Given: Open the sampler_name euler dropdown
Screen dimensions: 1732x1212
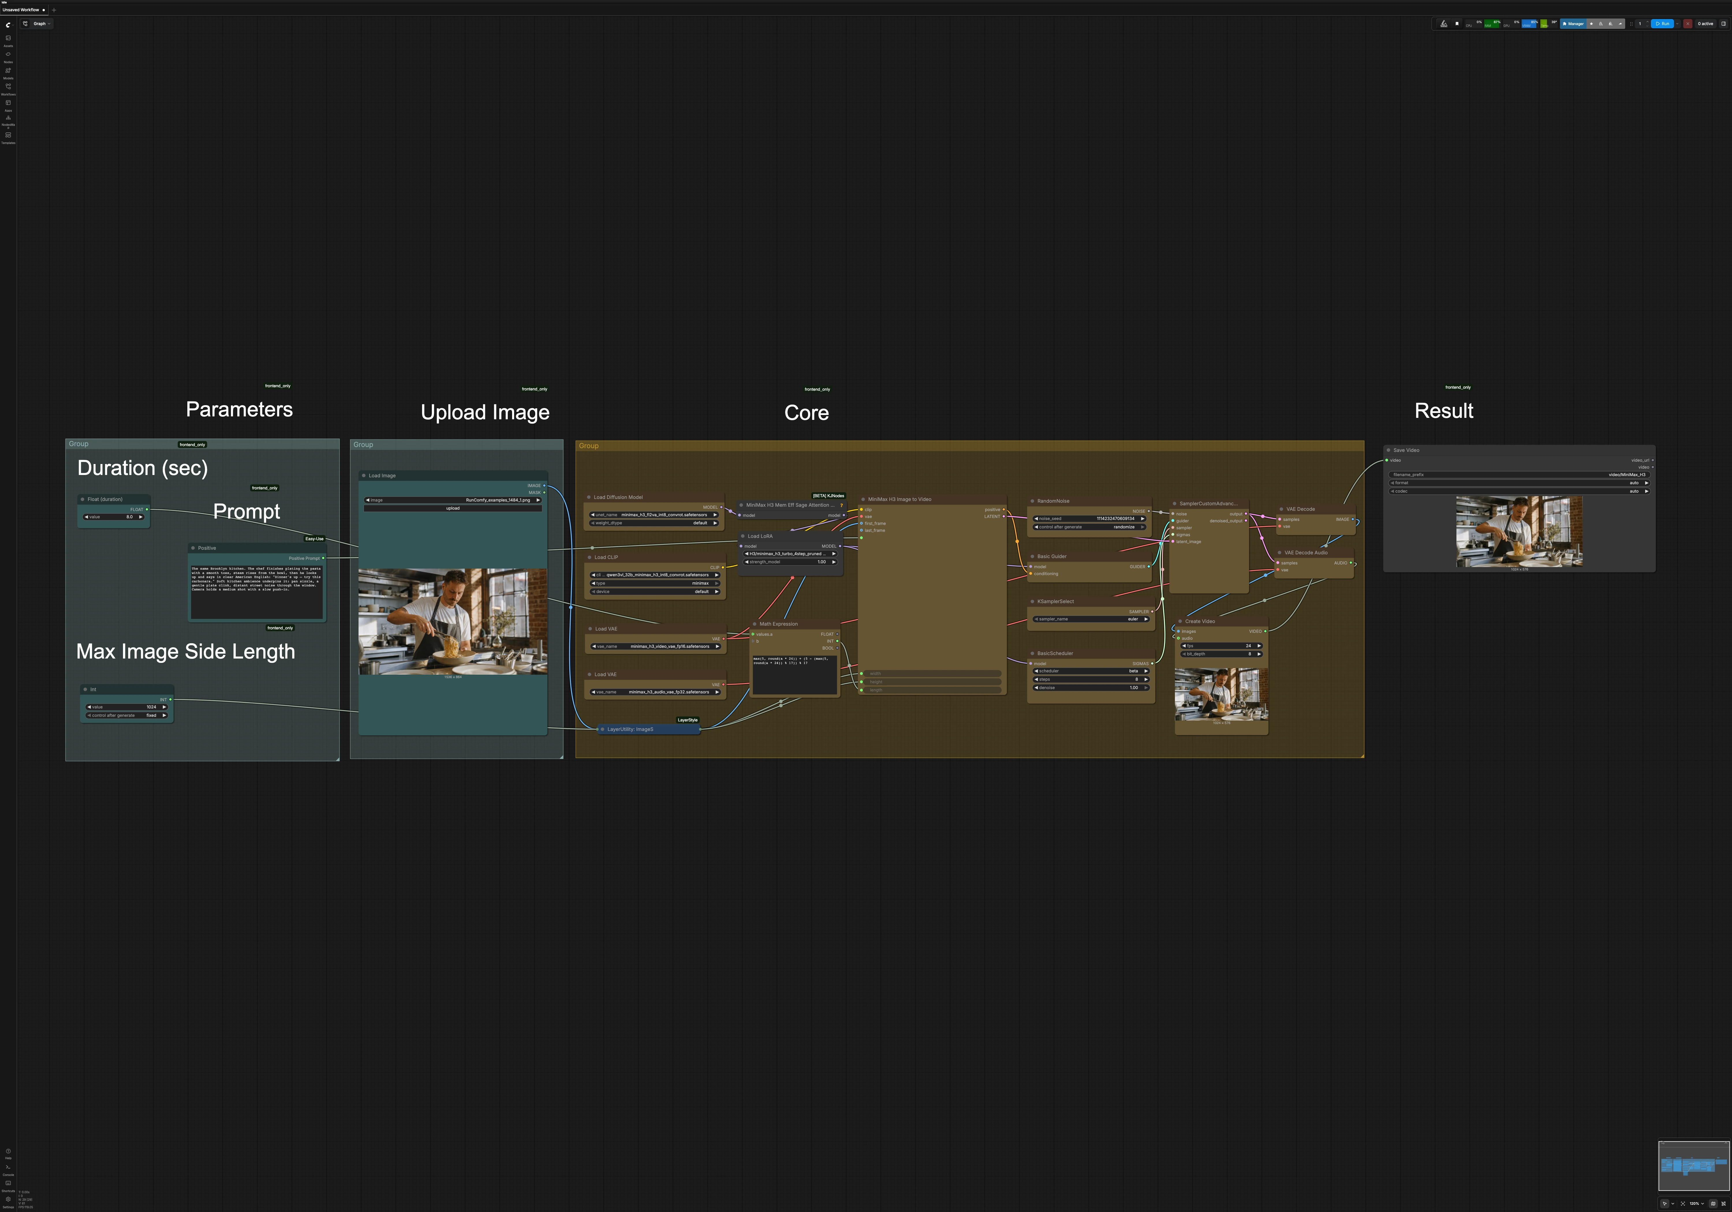Looking at the screenshot, I should (x=1091, y=619).
